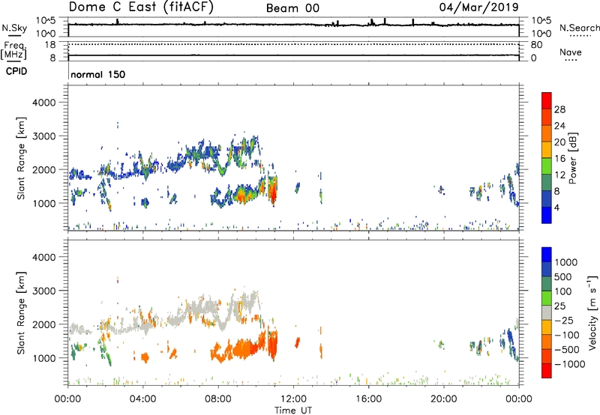Click the "Velocity [m s-1]" colorbar title
This screenshot has width=600, height=415.
(x=592, y=312)
